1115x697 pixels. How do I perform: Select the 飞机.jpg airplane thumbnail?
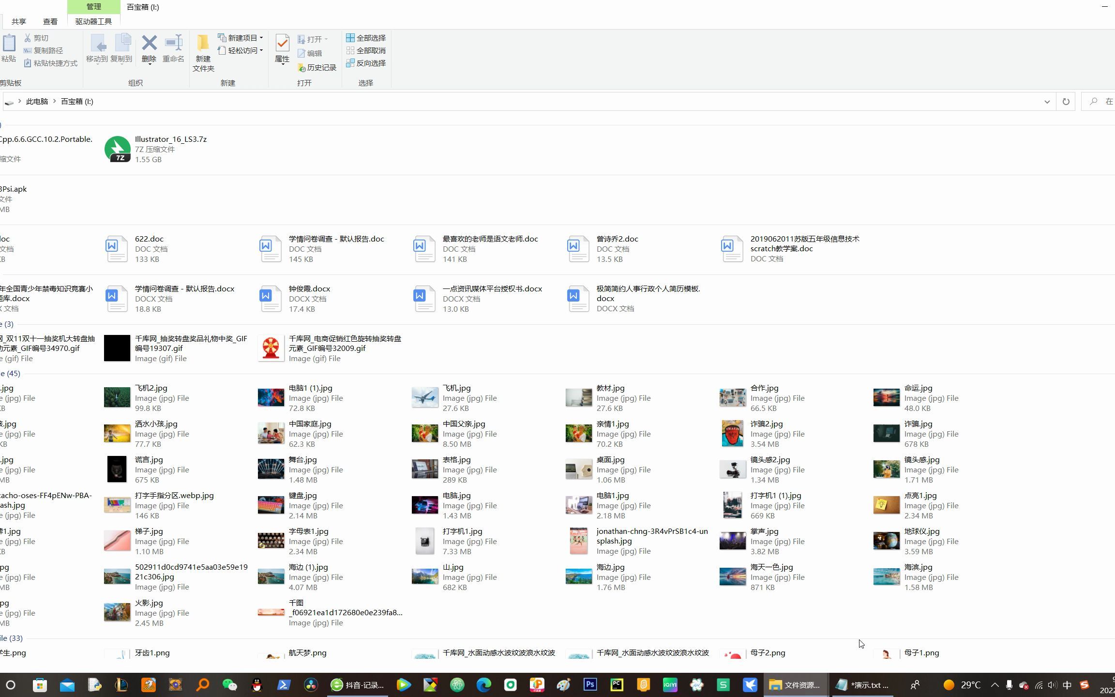point(425,397)
